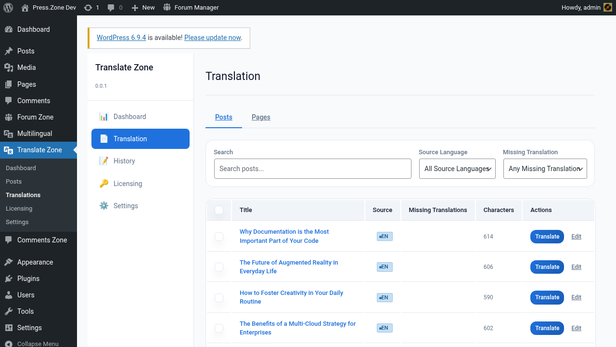The image size is (616, 347).
Task: Click the WP Settings sliders icon
Action: (x=9, y=328)
